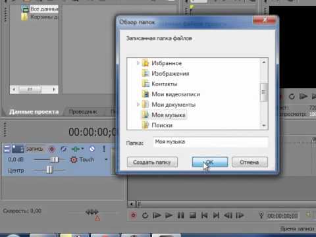The height and width of the screenshot is (237, 316).
Task: Close the Обзор папок dialog
Action: point(265,20)
